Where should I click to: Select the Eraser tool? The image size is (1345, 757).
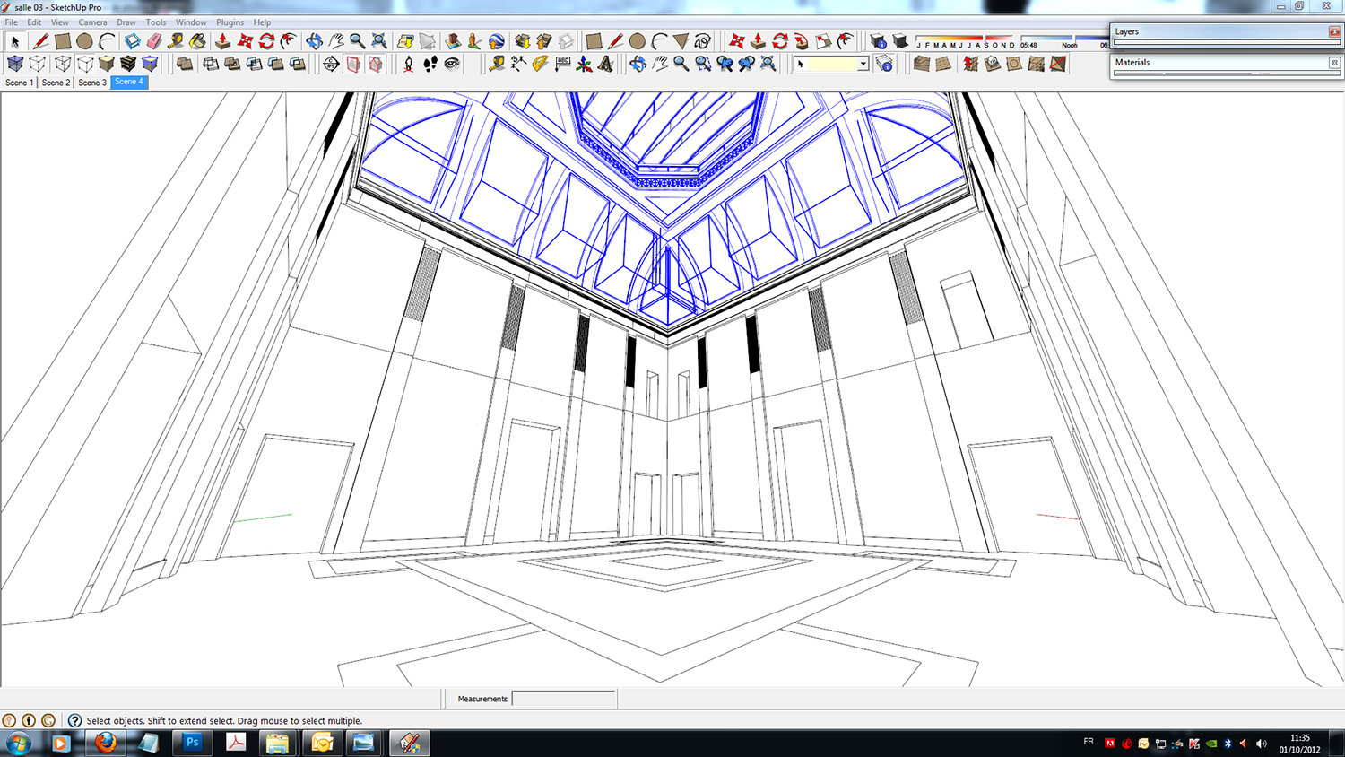click(153, 41)
